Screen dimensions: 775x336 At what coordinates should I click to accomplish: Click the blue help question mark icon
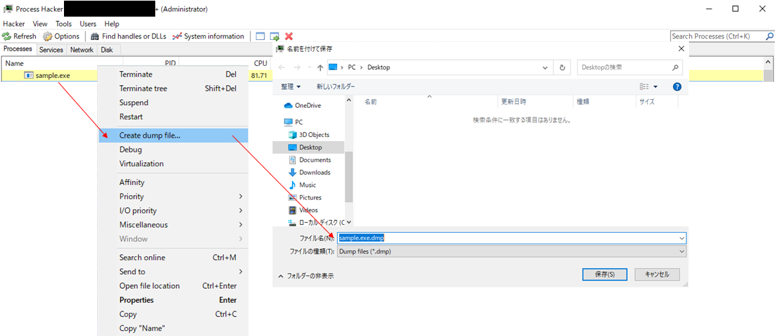point(677,86)
